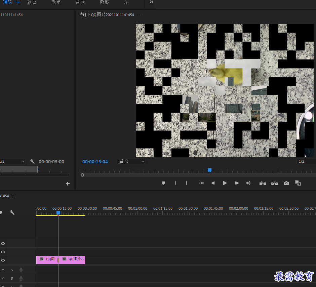Click the program monitor playhead marker
This screenshot has height=287, width=316.
[x=209, y=170]
